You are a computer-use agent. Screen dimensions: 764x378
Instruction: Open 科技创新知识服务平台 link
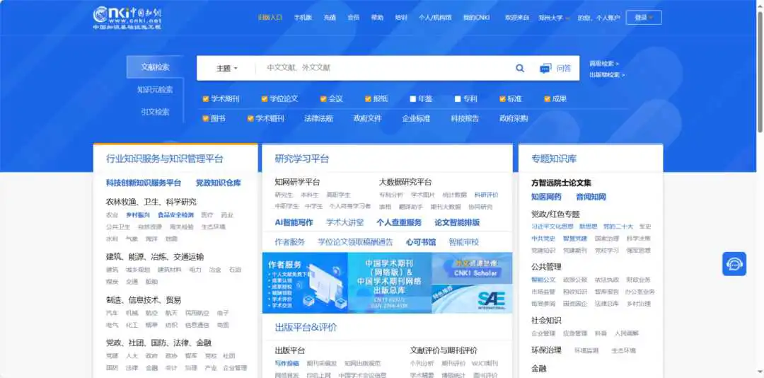[x=144, y=183]
